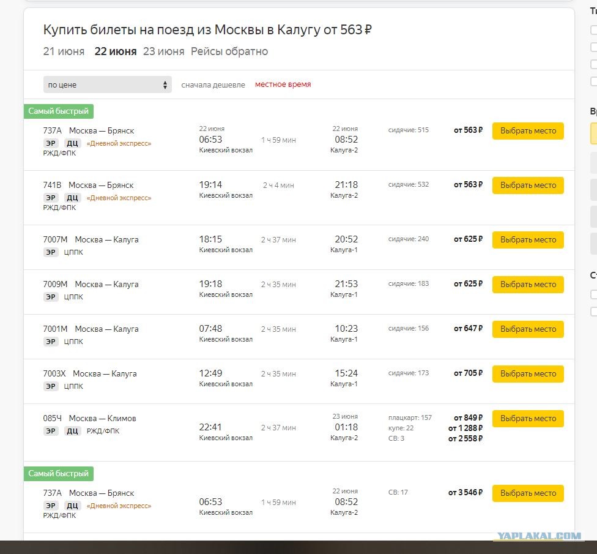Choose СВ seat for 3 546 ₽

528,493
